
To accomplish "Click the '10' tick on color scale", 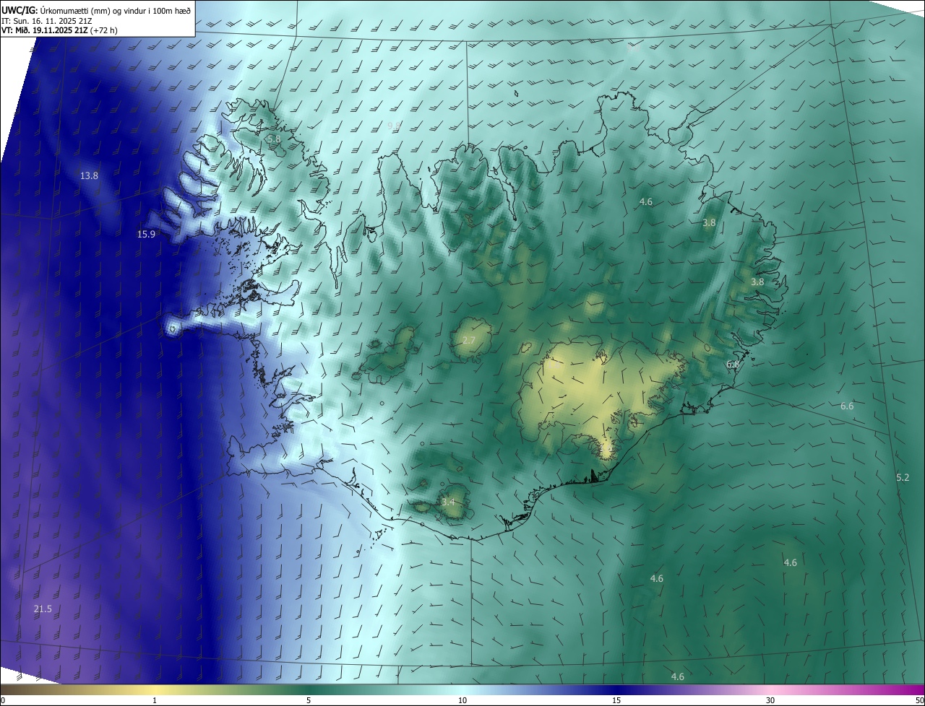I will (462, 700).
